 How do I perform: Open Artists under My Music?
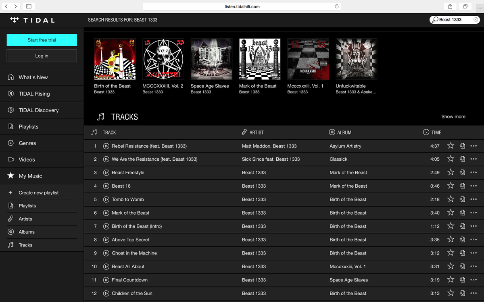click(25, 219)
